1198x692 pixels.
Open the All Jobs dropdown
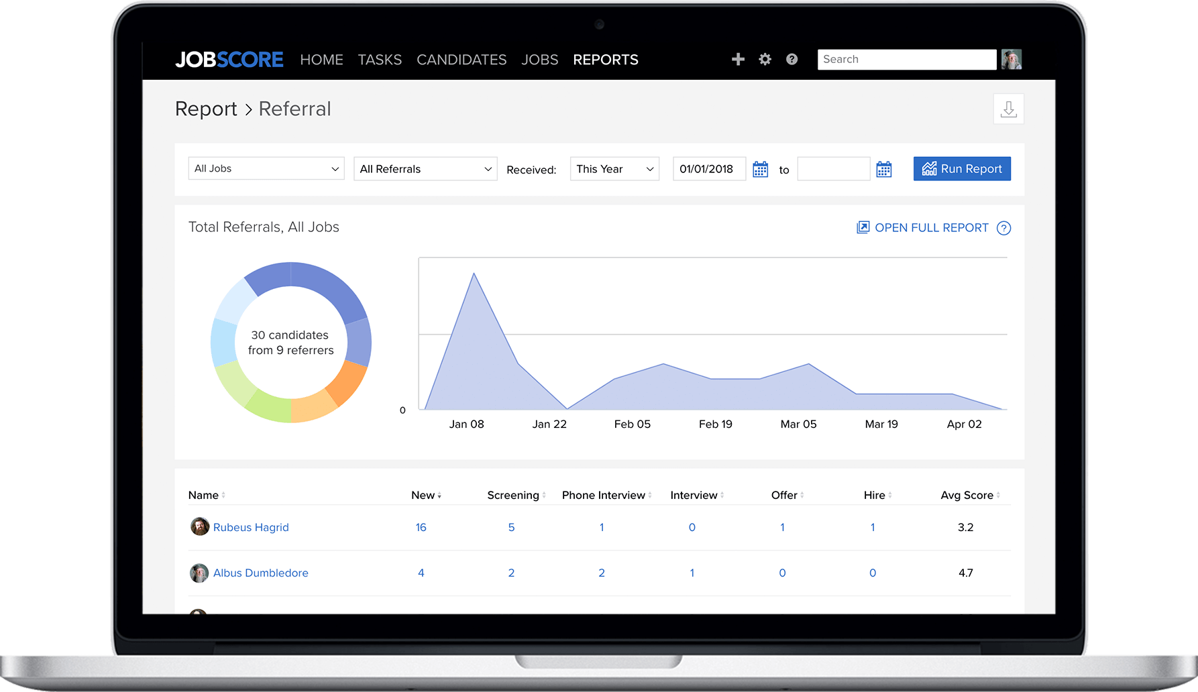(x=266, y=168)
